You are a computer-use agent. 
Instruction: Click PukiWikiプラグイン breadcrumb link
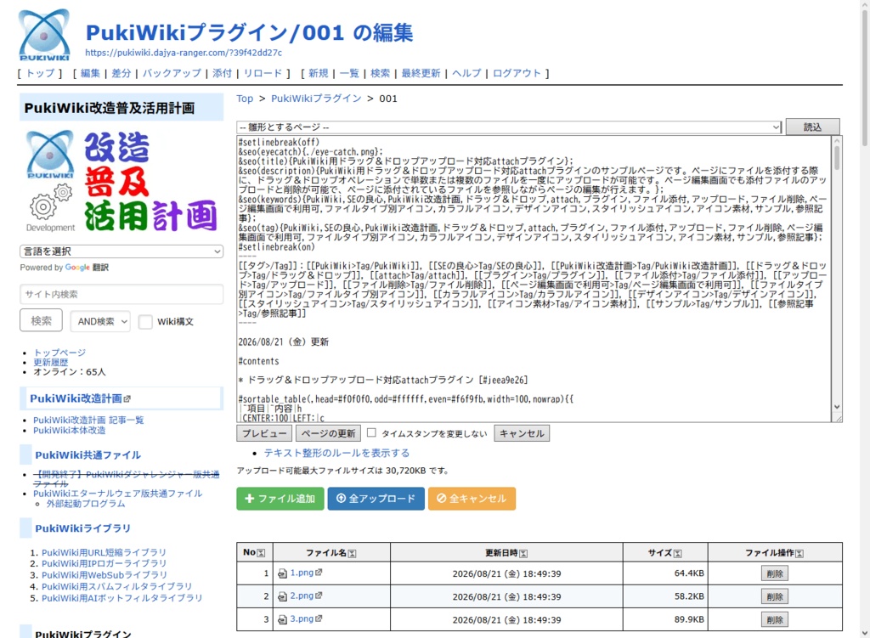pyautogui.click(x=316, y=99)
